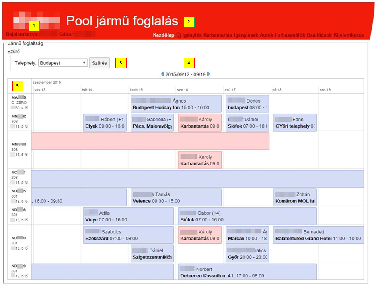Go to previous week with left arrow
378x287 pixels.
click(162, 74)
